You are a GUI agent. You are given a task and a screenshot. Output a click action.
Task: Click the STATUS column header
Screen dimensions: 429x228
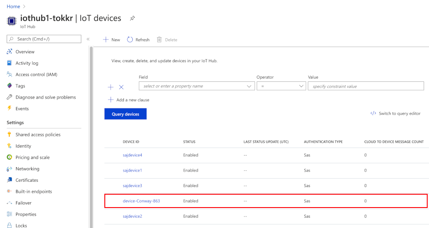point(189,142)
